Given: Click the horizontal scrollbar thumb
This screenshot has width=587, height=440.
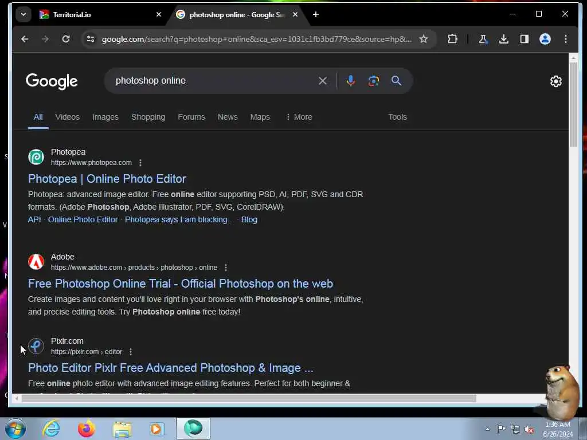Looking at the screenshot, I should click(249, 399).
